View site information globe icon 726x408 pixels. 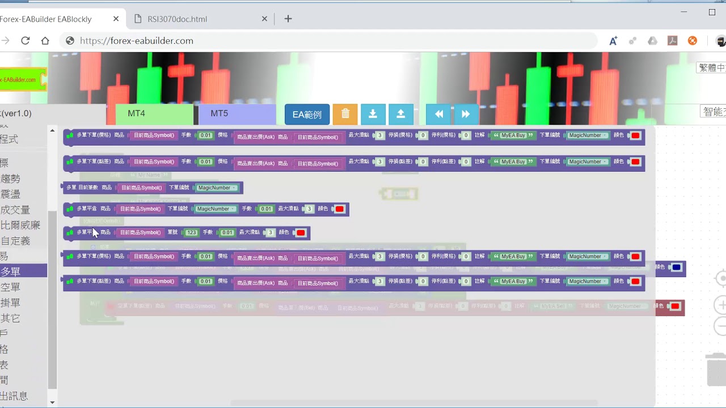pos(70,41)
